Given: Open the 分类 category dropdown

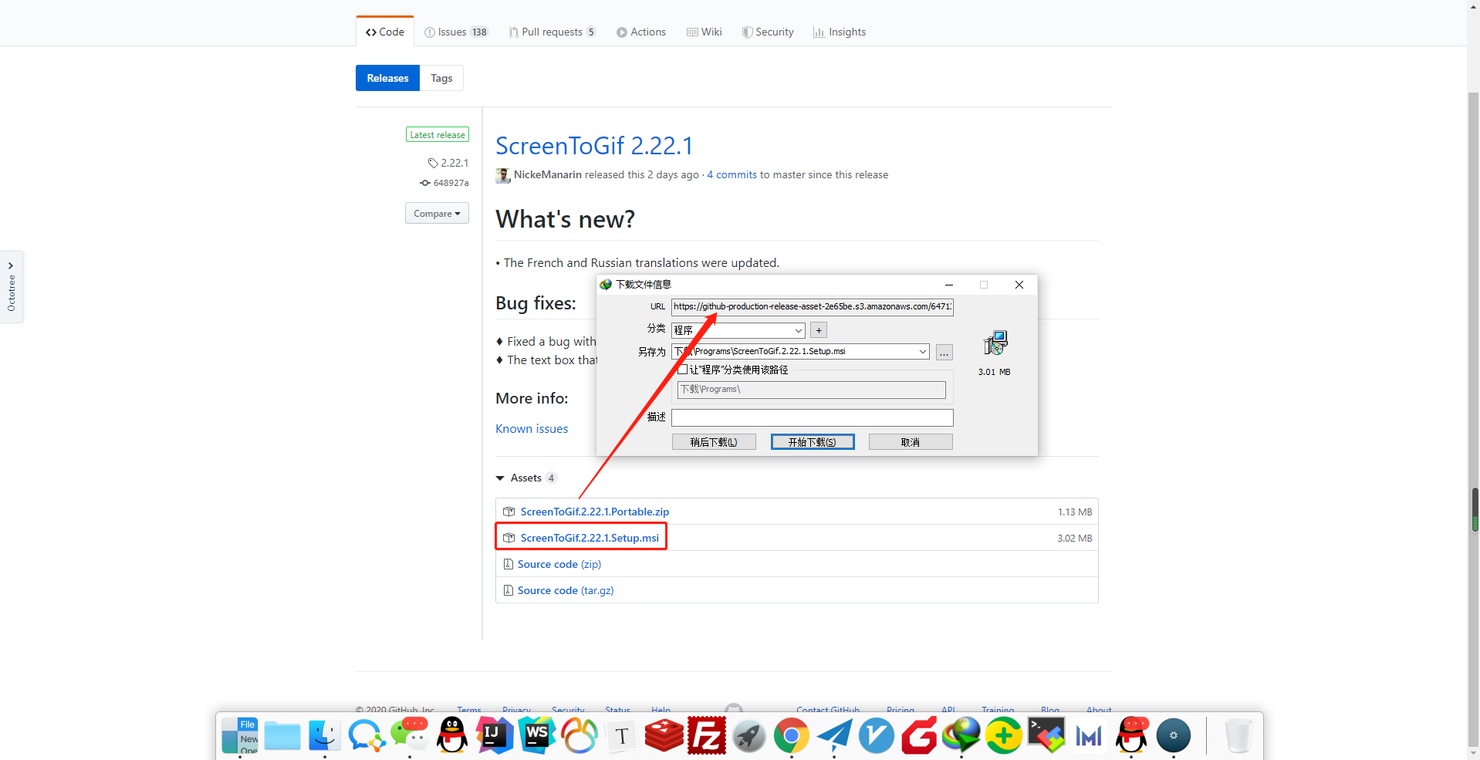Looking at the screenshot, I should point(798,330).
